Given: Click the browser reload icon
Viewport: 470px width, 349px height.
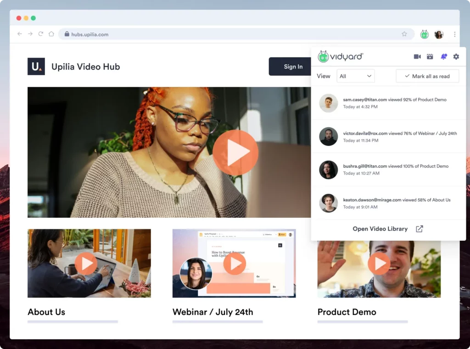Looking at the screenshot, I should pos(41,34).
